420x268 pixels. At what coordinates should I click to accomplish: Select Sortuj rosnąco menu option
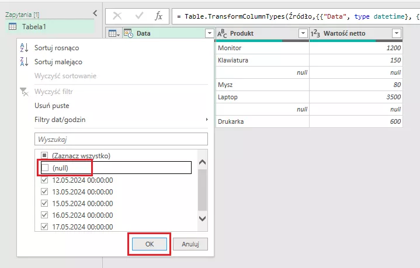57,47
